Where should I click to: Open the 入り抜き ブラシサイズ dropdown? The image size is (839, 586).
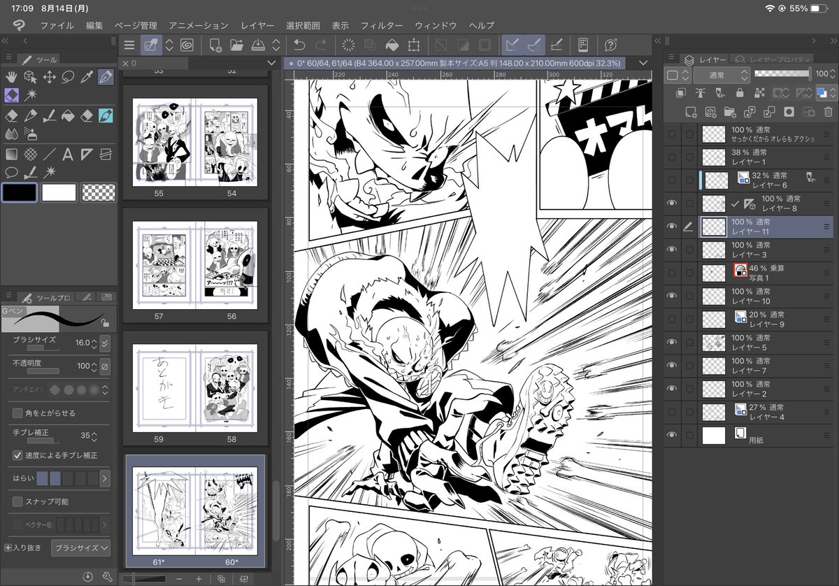[81, 548]
